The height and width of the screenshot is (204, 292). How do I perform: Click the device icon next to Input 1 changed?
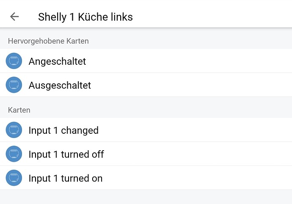click(14, 130)
